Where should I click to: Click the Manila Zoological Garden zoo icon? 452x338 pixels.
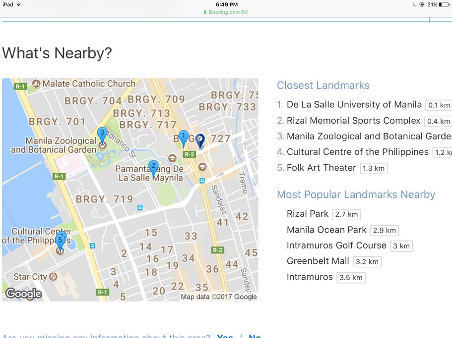point(102,145)
